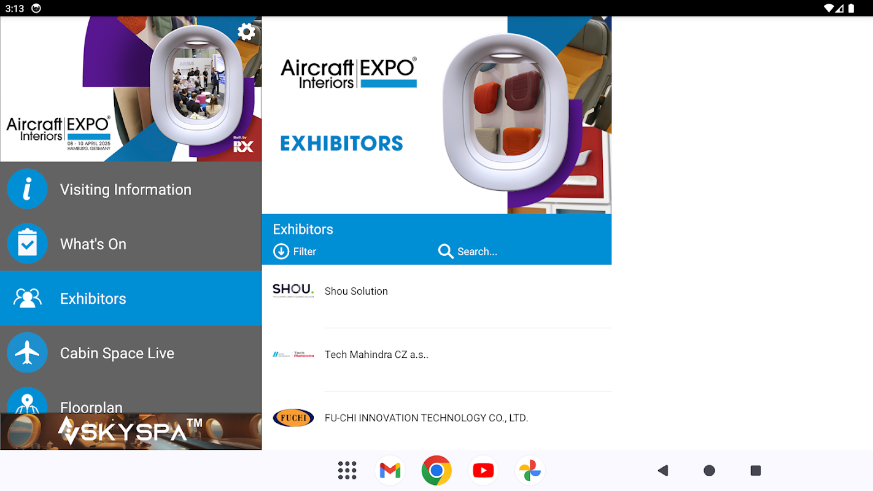This screenshot has height=491, width=873.
Task: Tap the Cabin Space Live airplane icon
Action: tap(27, 353)
